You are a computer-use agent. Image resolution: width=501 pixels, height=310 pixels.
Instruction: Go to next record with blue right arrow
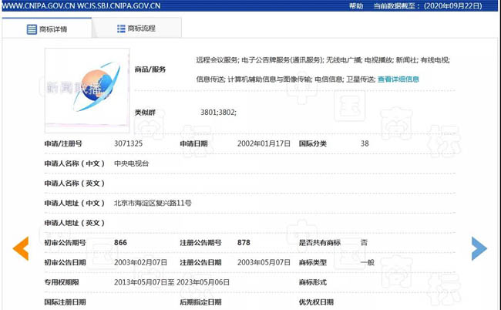click(x=479, y=248)
